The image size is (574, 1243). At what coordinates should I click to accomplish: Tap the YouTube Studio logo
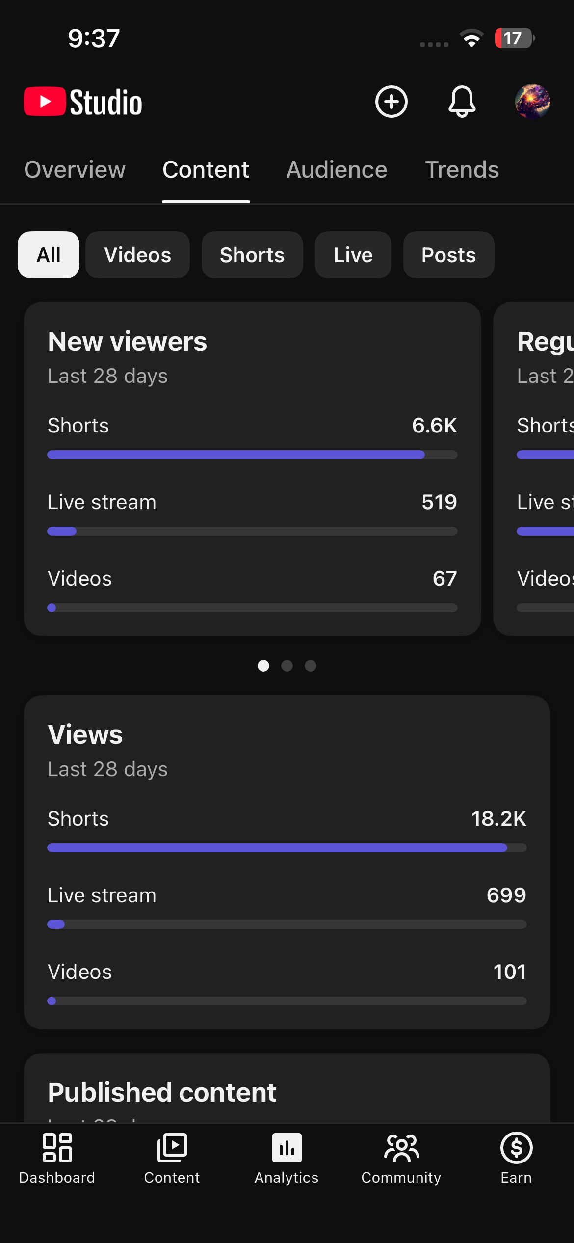(x=83, y=102)
